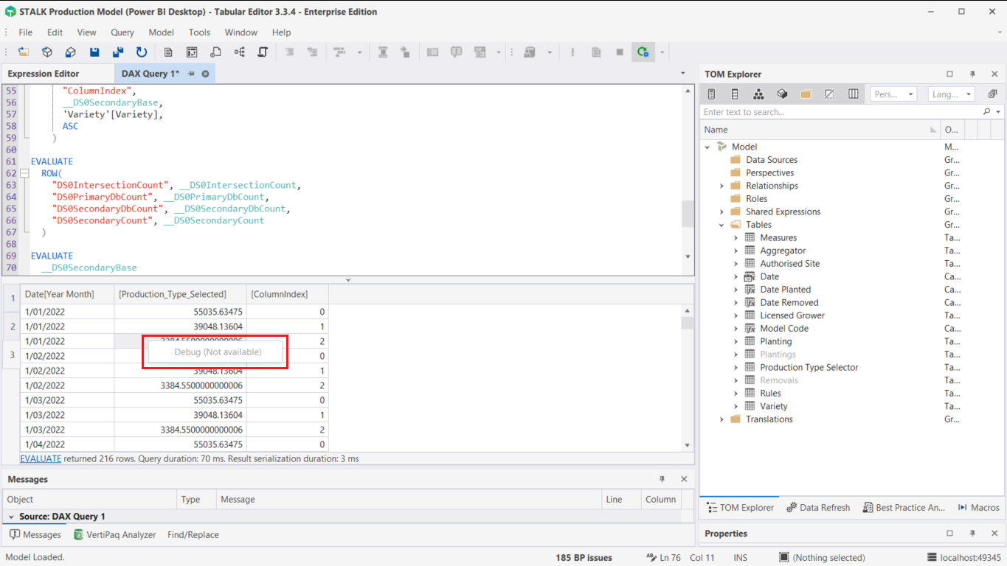The width and height of the screenshot is (1007, 566).
Task: Open Find/Replace at the bottom panel
Action: [193, 534]
